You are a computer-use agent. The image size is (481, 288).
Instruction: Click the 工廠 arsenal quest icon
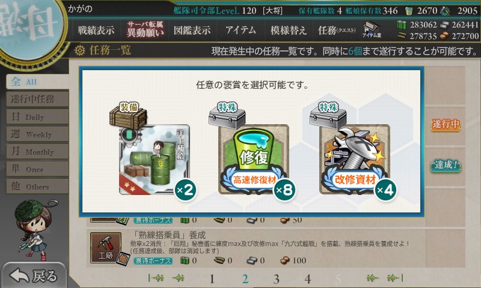coord(106,248)
